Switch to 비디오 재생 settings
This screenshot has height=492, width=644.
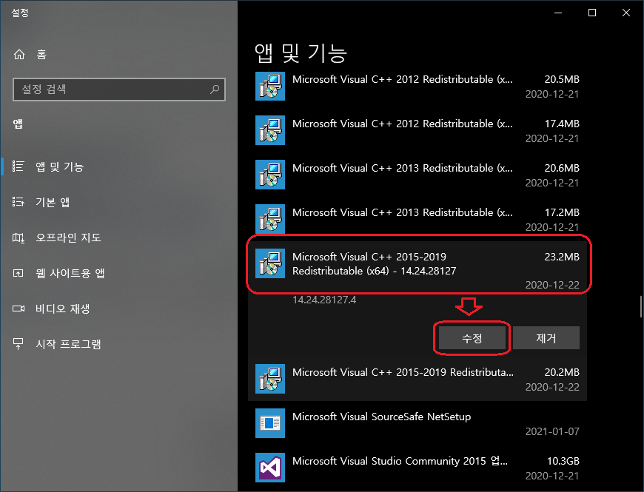[x=119, y=309]
